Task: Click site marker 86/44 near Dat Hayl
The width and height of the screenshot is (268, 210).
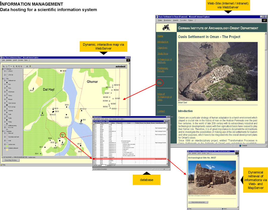Action: click(33, 89)
